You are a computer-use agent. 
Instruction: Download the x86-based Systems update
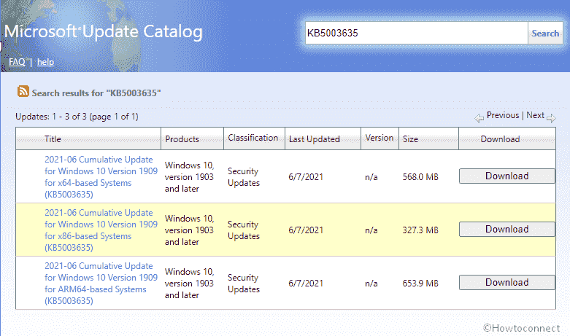pyautogui.click(x=507, y=229)
